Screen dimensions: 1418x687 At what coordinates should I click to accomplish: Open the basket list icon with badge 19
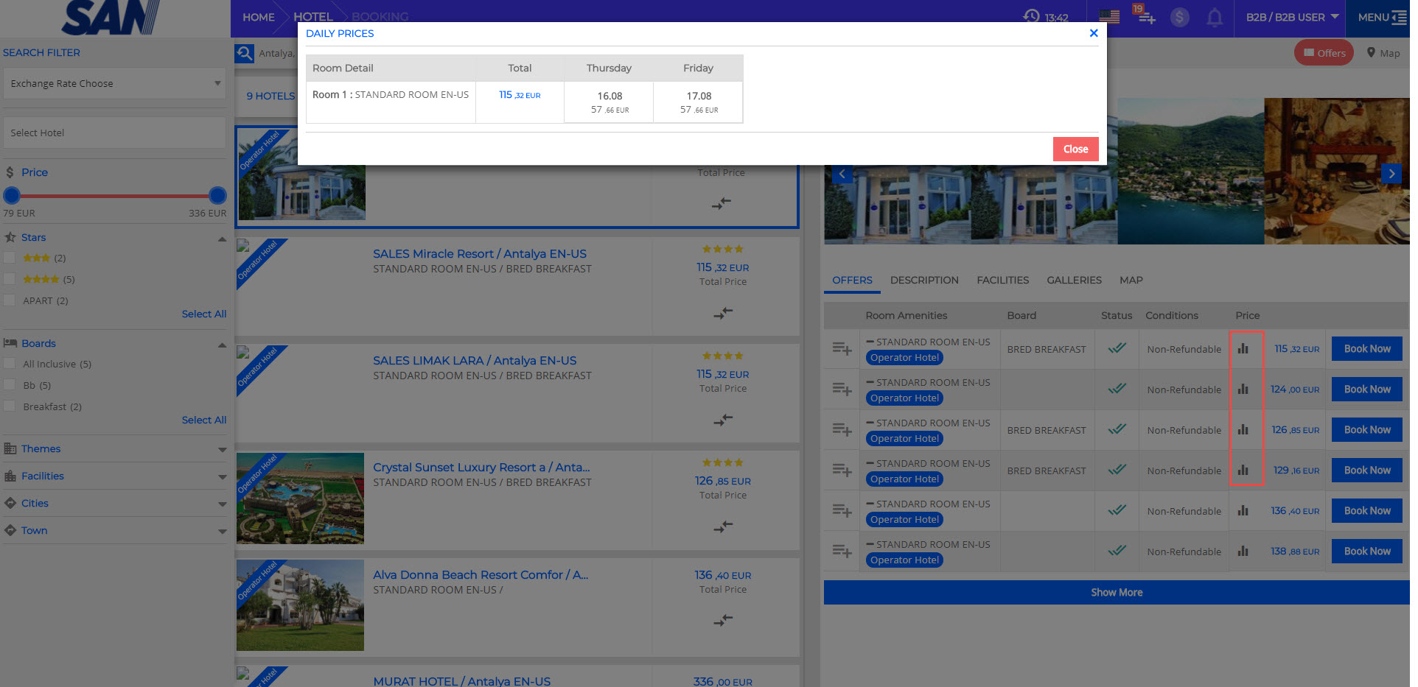[1146, 16]
